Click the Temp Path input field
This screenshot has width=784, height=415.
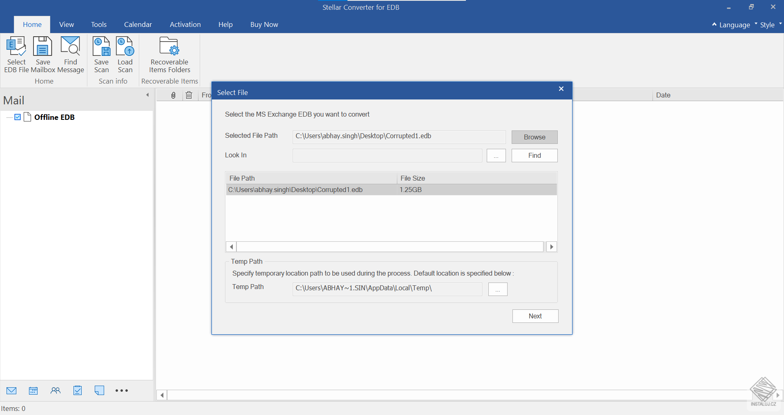[387, 289]
